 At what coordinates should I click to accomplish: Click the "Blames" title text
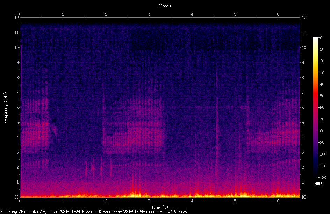165,6
